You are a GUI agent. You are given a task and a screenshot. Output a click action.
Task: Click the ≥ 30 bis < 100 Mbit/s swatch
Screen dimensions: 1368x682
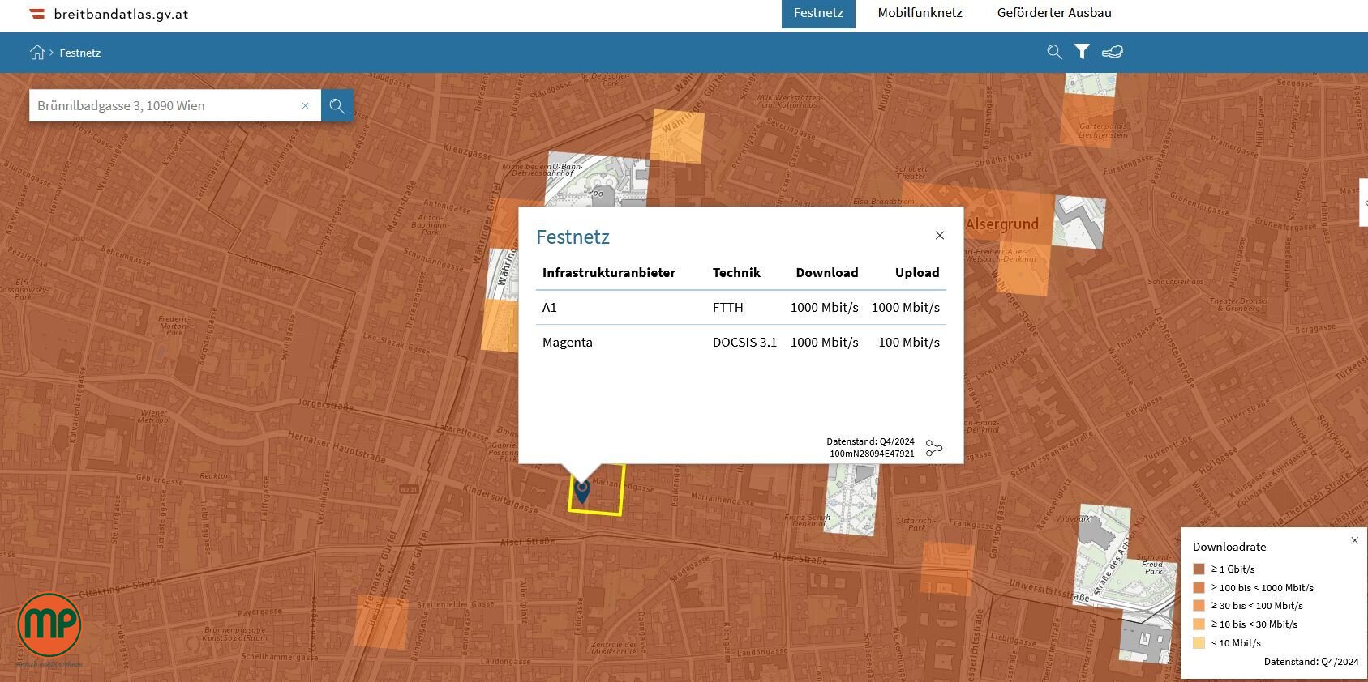point(1199,605)
